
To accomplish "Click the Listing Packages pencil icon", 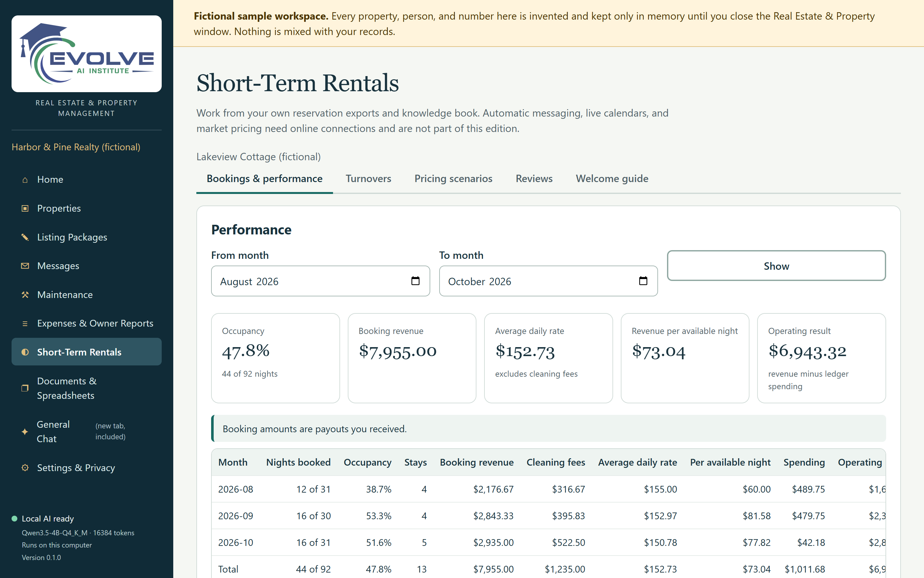I will (25, 237).
